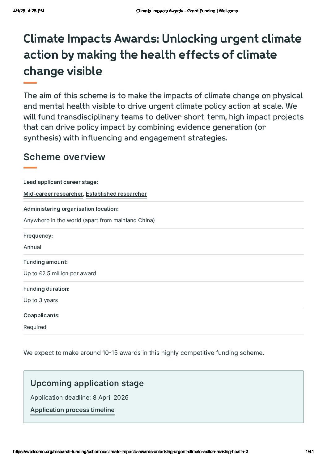This screenshot has height=462, width=327.
Task: Click the sentence about 10-15 expected awards
Action: (x=144, y=353)
